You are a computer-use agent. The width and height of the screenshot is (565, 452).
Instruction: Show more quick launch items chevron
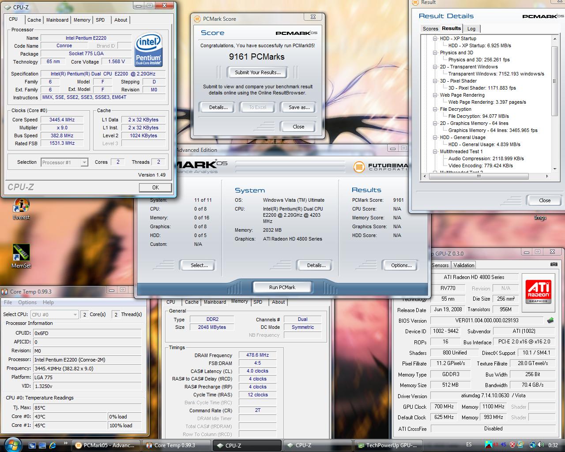[66, 443]
